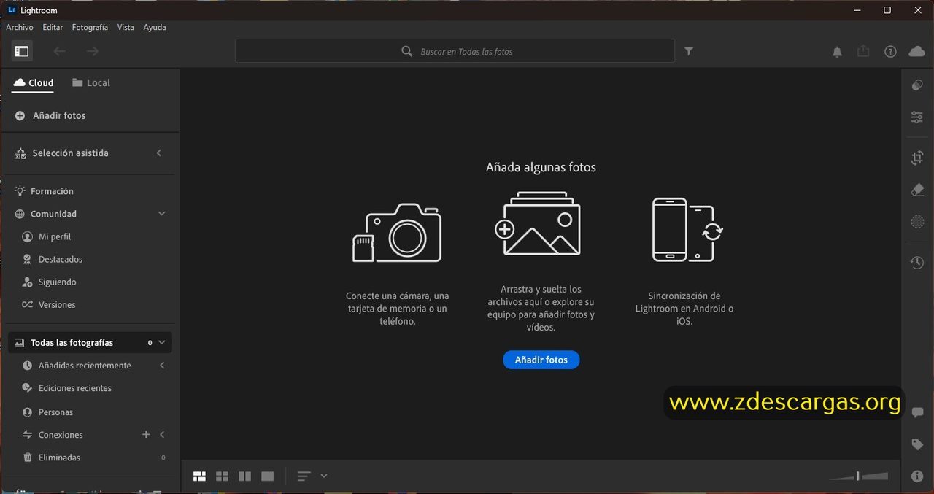
Task: Click the back navigation arrow
Action: click(59, 51)
